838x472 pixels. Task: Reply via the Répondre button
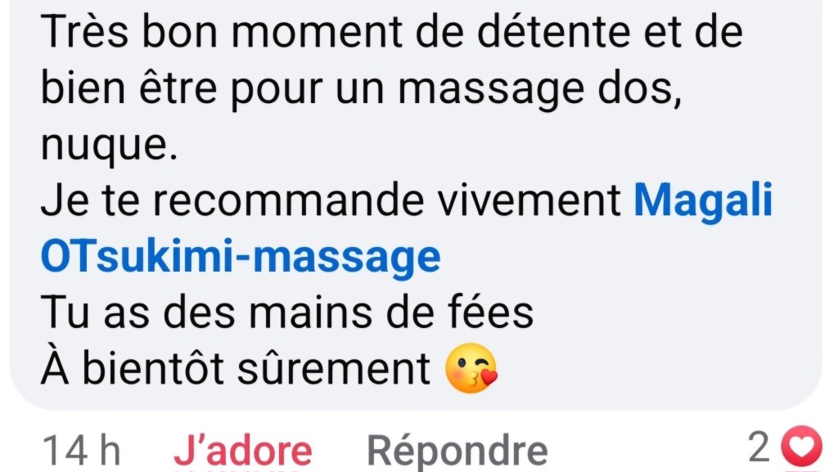click(x=457, y=452)
